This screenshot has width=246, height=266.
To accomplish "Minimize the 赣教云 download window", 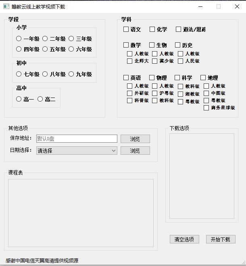I will click(x=200, y=6).
